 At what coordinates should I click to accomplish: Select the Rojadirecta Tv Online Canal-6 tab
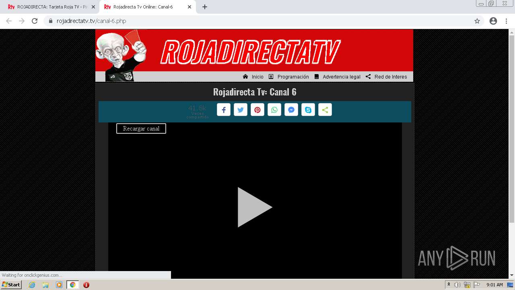(x=143, y=7)
